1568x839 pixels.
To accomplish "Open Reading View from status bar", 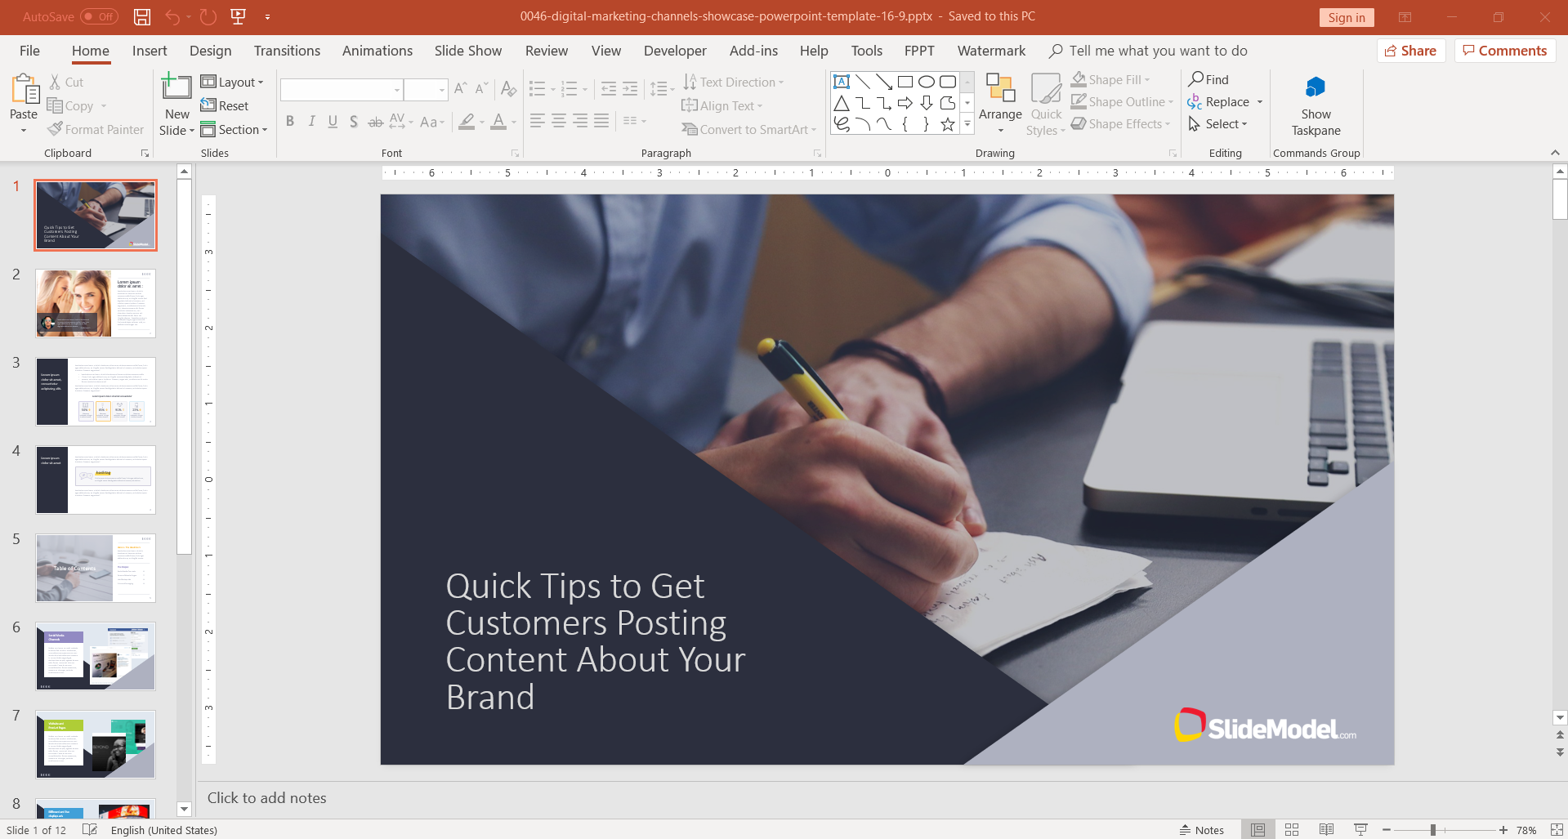I will (x=1326, y=830).
